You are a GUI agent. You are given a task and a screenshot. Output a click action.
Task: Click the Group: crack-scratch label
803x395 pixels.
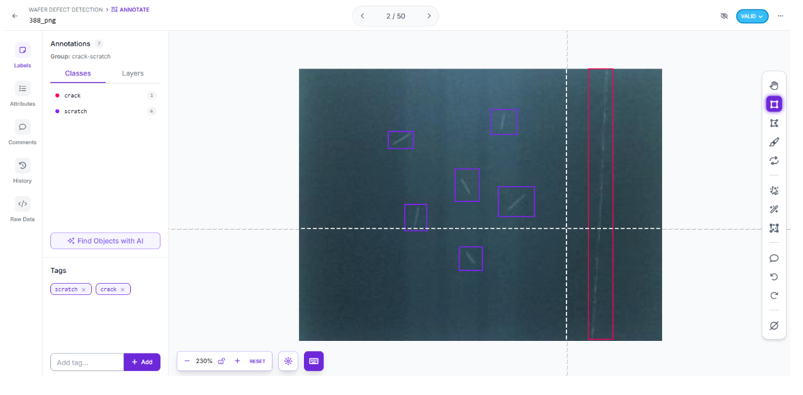pyautogui.click(x=81, y=57)
